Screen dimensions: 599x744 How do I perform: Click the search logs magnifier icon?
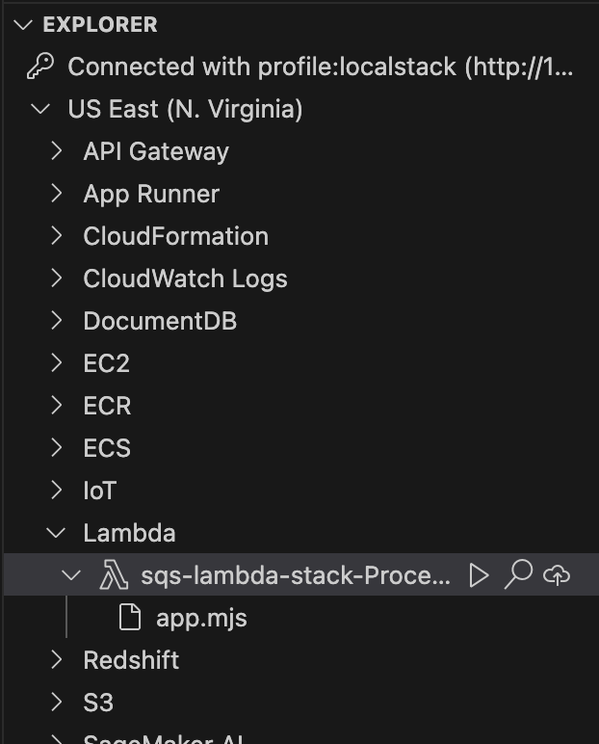(518, 575)
